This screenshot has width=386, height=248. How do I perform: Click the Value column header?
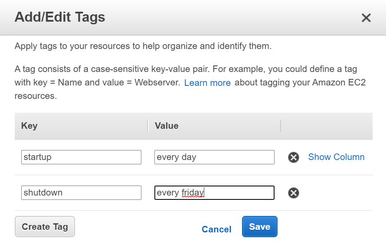(x=167, y=126)
